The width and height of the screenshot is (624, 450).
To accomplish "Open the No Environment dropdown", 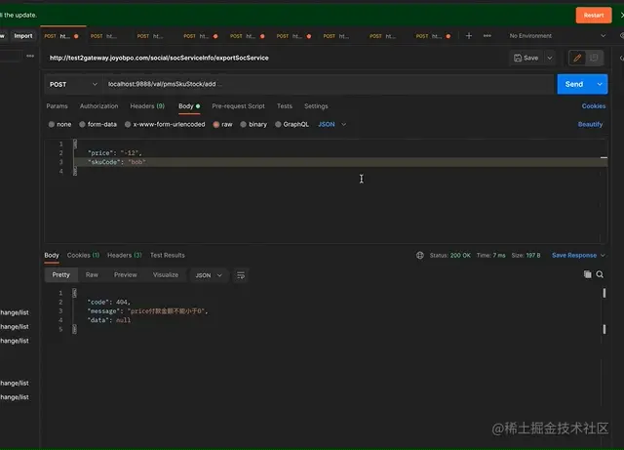I will (557, 36).
